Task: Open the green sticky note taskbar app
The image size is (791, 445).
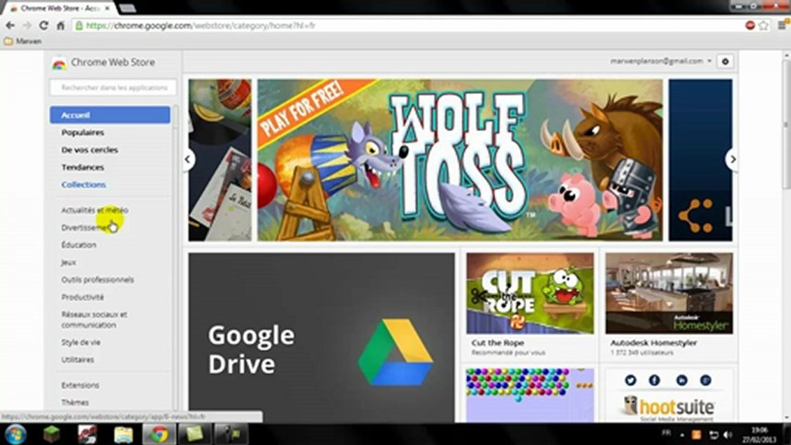Action: (195, 434)
